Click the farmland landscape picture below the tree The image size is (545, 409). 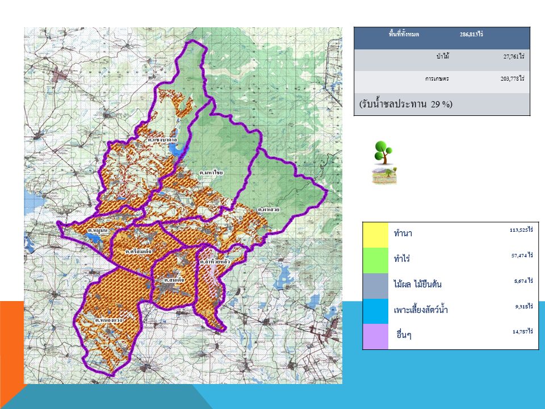click(x=384, y=176)
